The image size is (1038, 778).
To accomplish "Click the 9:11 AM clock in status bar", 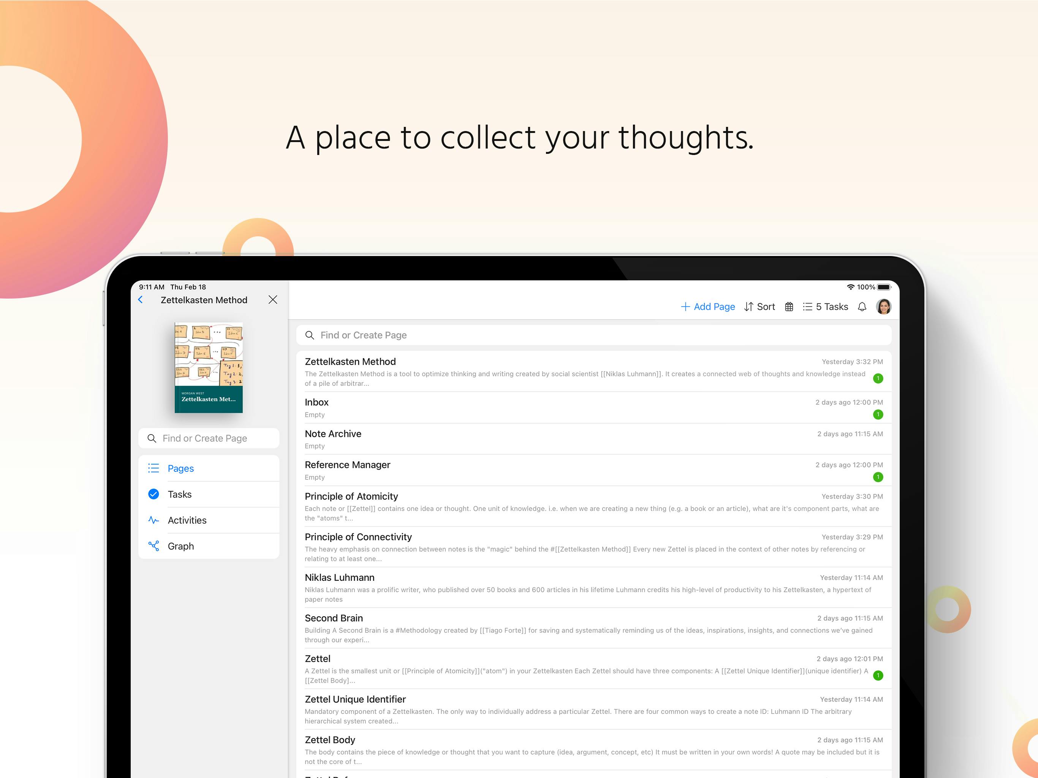I will (x=152, y=287).
